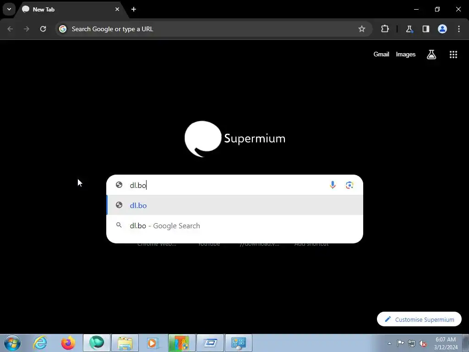Open Windows Media Player from taskbar
469x352 pixels.
tap(153, 343)
